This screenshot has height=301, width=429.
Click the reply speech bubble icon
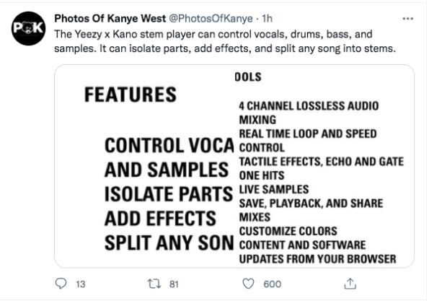[61, 284]
